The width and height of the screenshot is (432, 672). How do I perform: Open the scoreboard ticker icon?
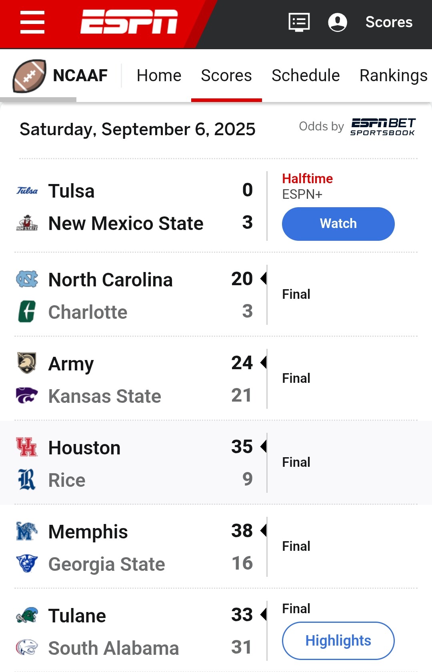(x=299, y=22)
